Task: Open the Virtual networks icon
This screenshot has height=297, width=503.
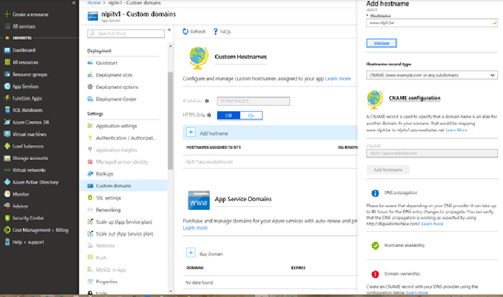Action: pyautogui.click(x=7, y=170)
